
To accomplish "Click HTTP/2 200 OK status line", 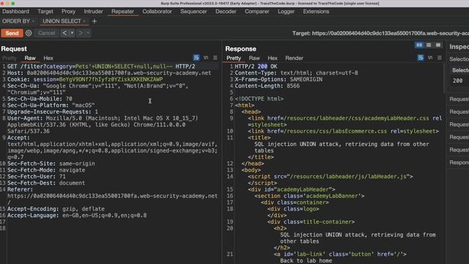I will click(256, 67).
